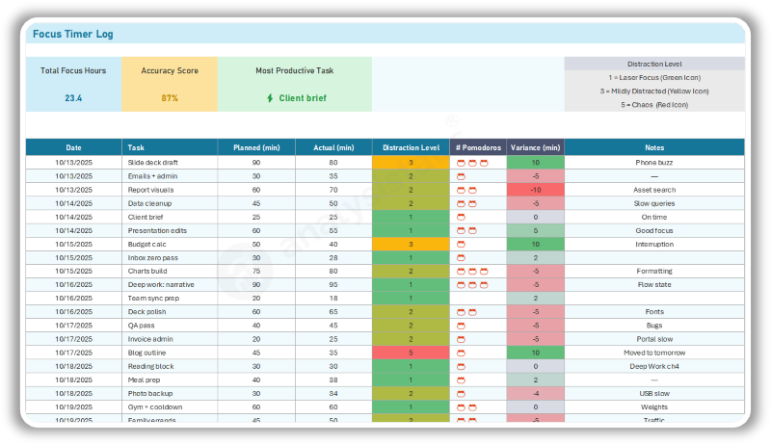The height and width of the screenshot is (445, 771).
Task: Select the Emails + admin task cell
Action: (x=152, y=176)
